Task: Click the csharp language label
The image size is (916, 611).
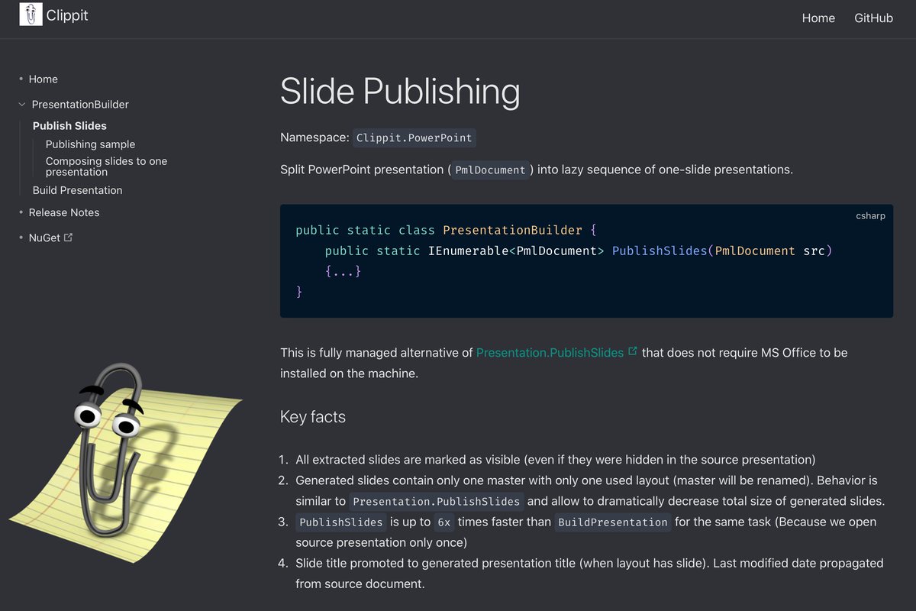Action: click(870, 216)
